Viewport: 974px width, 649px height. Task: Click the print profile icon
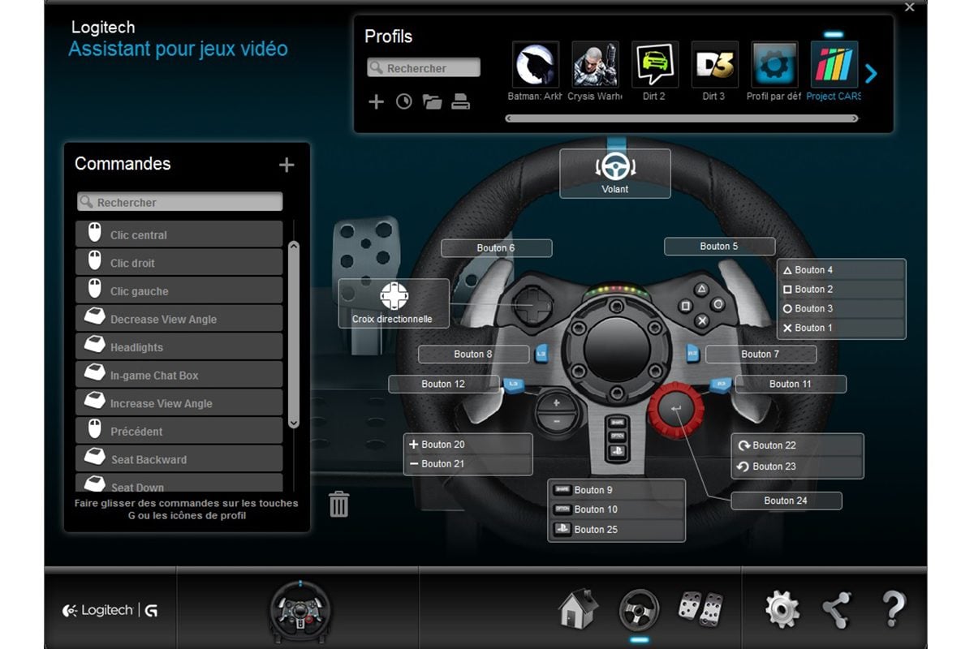click(x=461, y=101)
